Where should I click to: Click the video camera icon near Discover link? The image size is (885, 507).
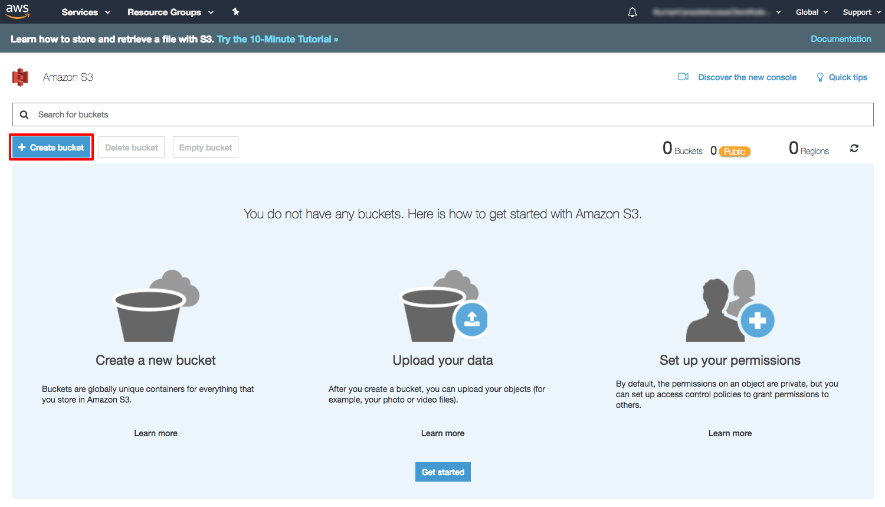[x=683, y=77]
